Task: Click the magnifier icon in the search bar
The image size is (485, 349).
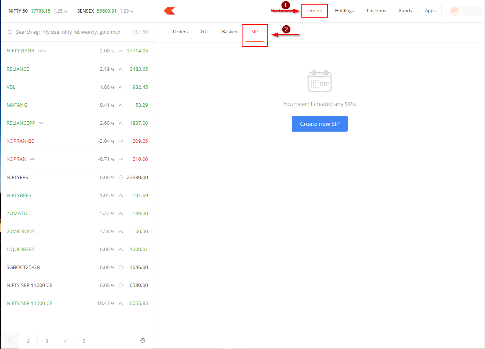Action: point(10,32)
